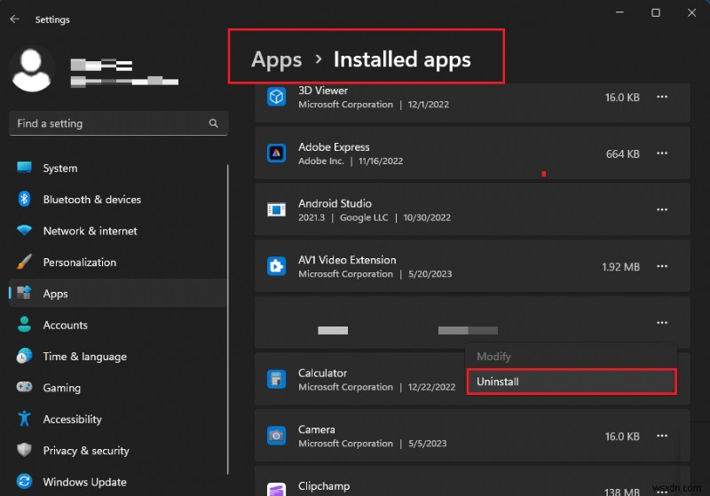The width and height of the screenshot is (710, 496).
Task: Click the Network wifi icon
Action: pos(24,231)
